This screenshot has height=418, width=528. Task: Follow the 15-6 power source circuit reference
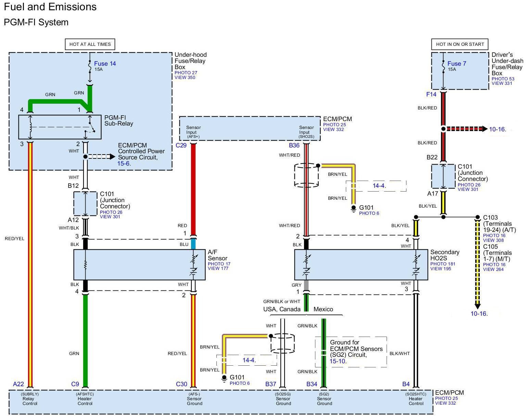pyautogui.click(x=124, y=164)
